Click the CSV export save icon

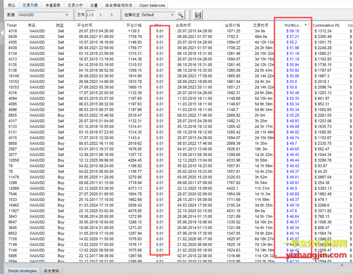[x=198, y=15]
